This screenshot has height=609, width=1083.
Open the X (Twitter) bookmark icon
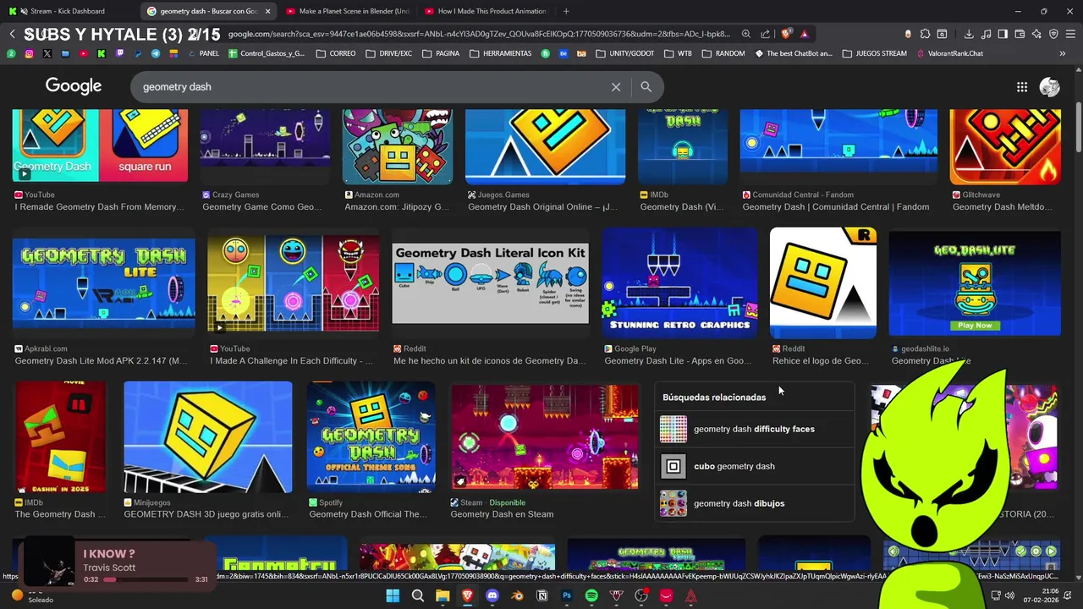pos(47,53)
